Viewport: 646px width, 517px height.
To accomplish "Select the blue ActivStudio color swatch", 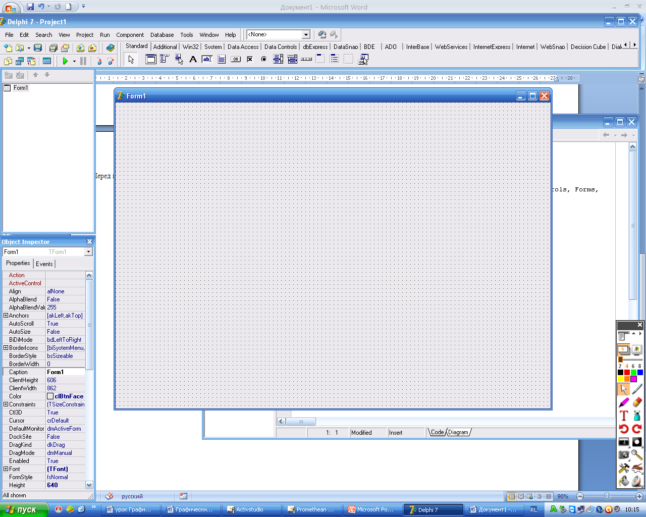I will (640, 373).
